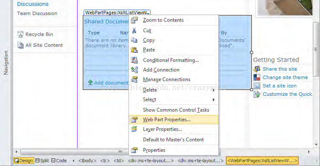The image size is (320, 166).
Task: Click vertical scrollbar down arrow
Action: (316, 145)
